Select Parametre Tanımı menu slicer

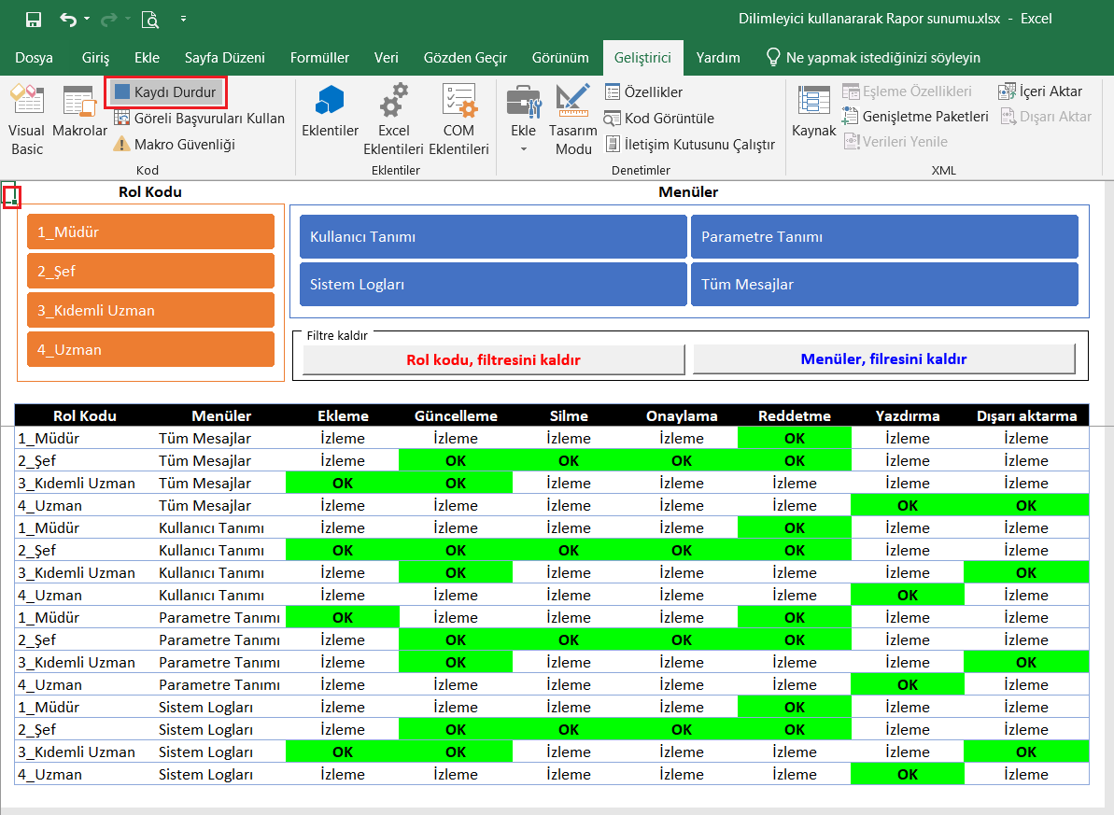point(884,236)
